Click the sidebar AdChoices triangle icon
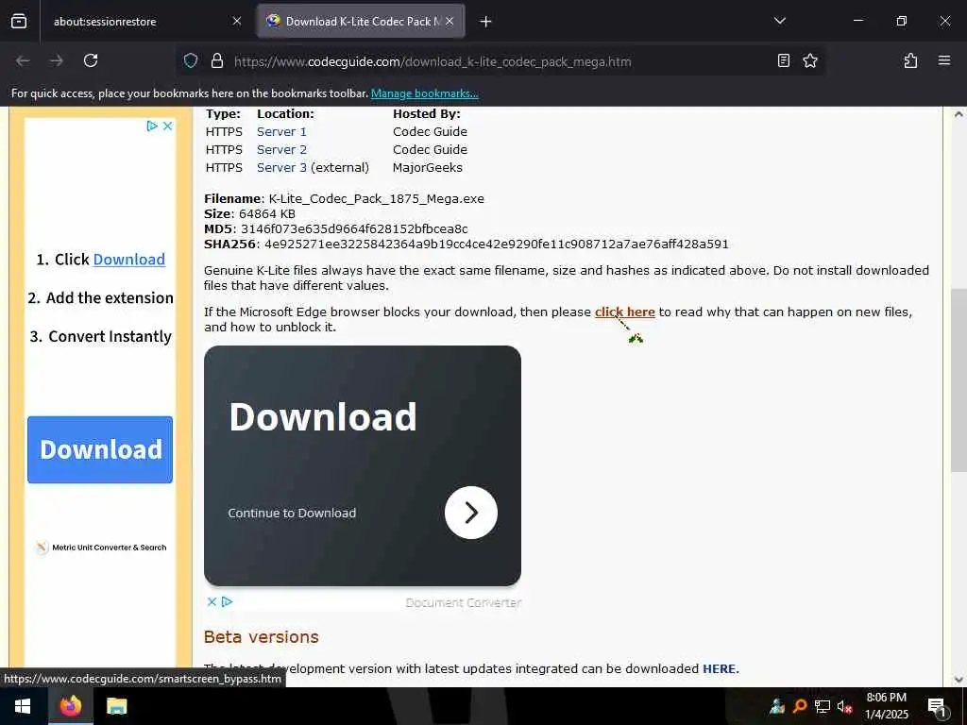Image resolution: width=967 pixels, height=725 pixels. coord(152,126)
